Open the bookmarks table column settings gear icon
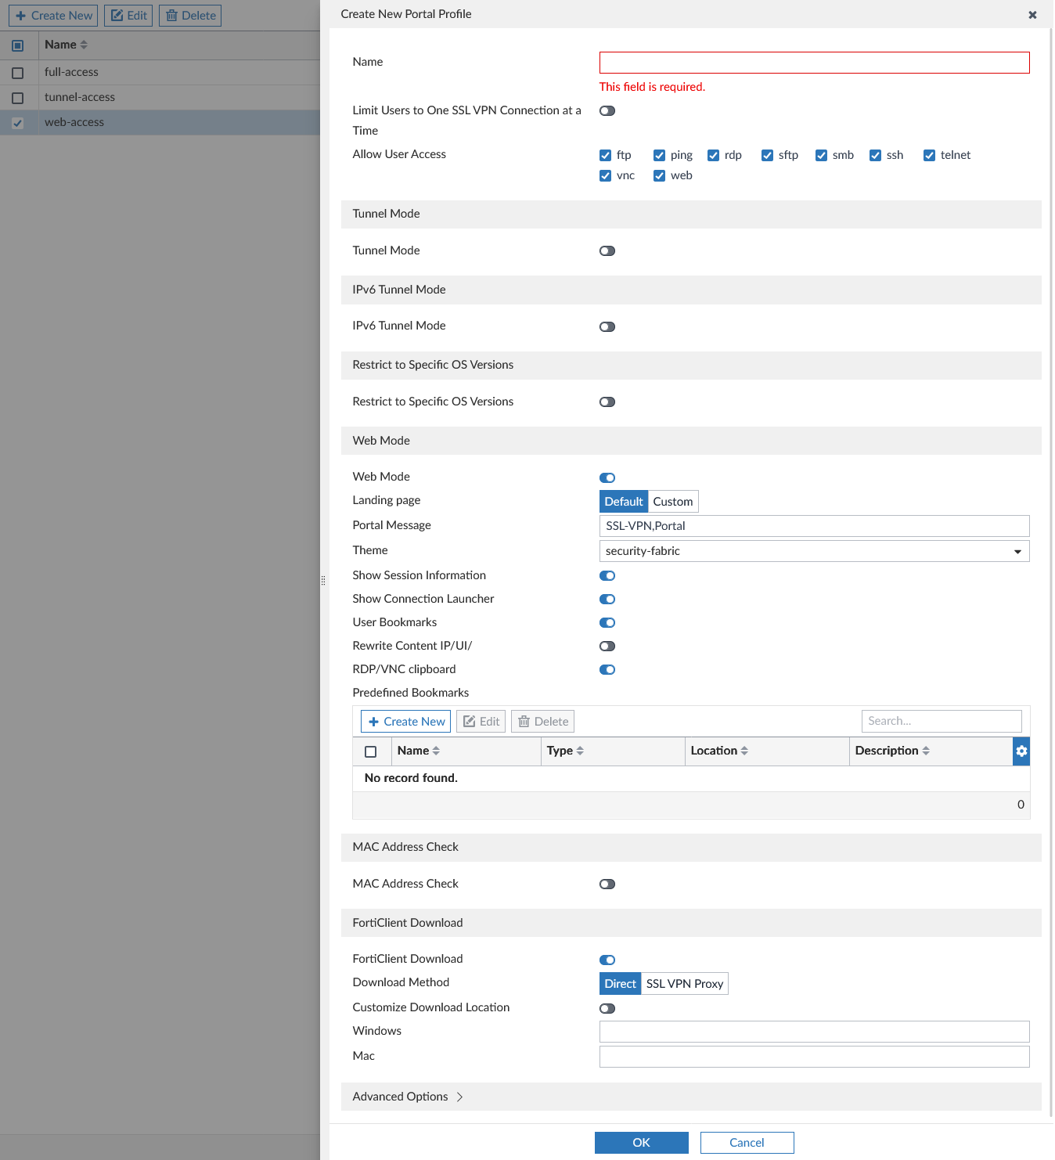The height and width of the screenshot is (1160, 1055). [1021, 751]
